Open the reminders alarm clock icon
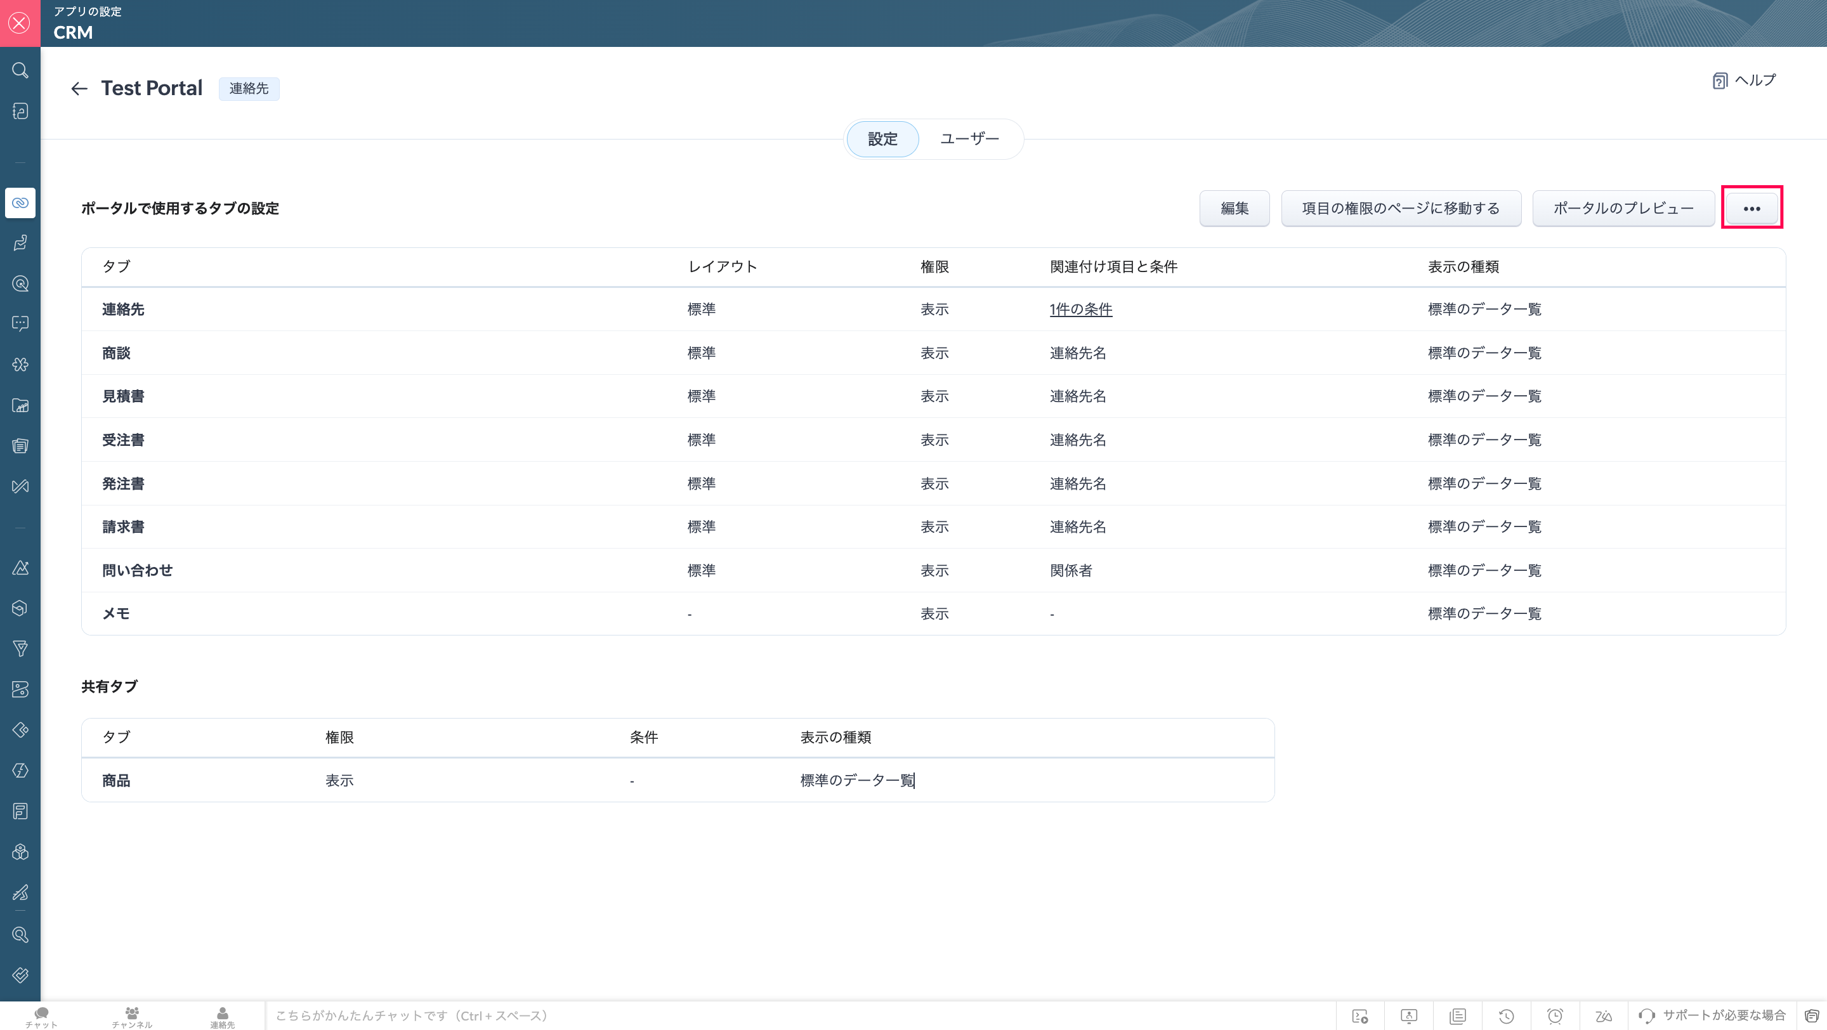The width and height of the screenshot is (1827, 1030). coord(1555,1016)
